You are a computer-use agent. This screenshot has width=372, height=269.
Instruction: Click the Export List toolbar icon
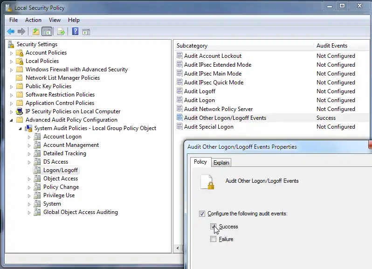pos(61,32)
